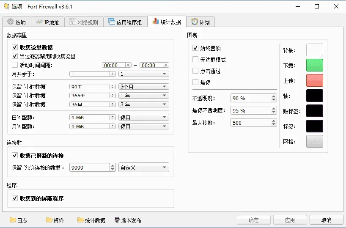This screenshot has width=346, height=228.
Task: Click the 取消 button
Action: pos(326,220)
